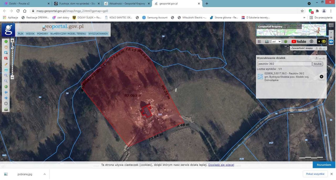Open the 'pol' language dropdown
Screen dimensions: 336x180
coord(276,41)
